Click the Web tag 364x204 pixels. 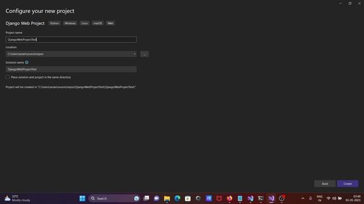tap(110, 23)
